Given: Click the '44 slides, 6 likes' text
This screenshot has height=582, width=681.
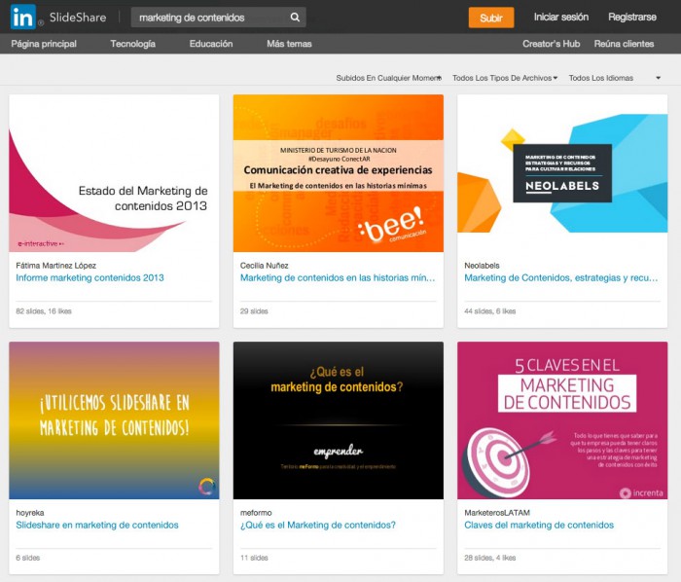Looking at the screenshot, I should click(x=490, y=311).
